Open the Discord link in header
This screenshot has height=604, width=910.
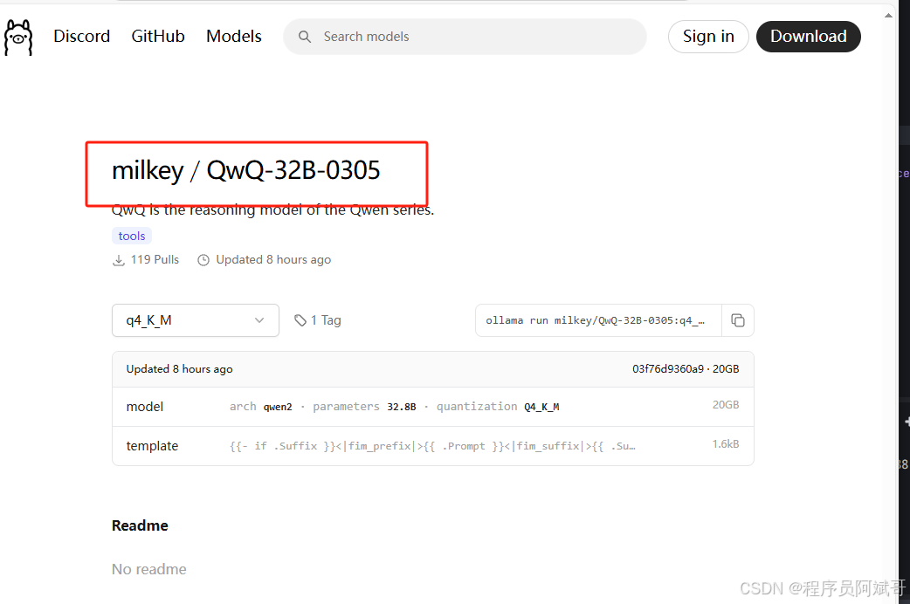(82, 36)
